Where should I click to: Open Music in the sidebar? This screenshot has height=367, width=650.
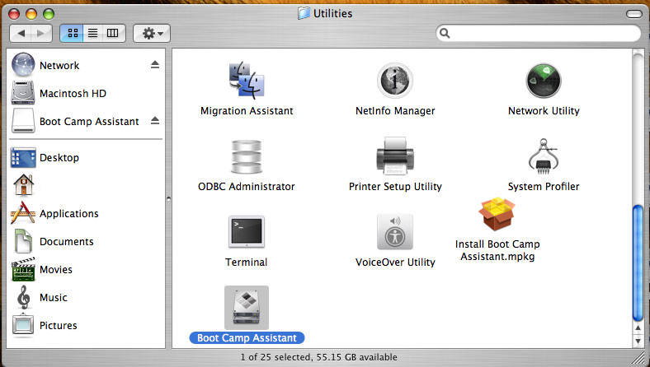coord(41,297)
